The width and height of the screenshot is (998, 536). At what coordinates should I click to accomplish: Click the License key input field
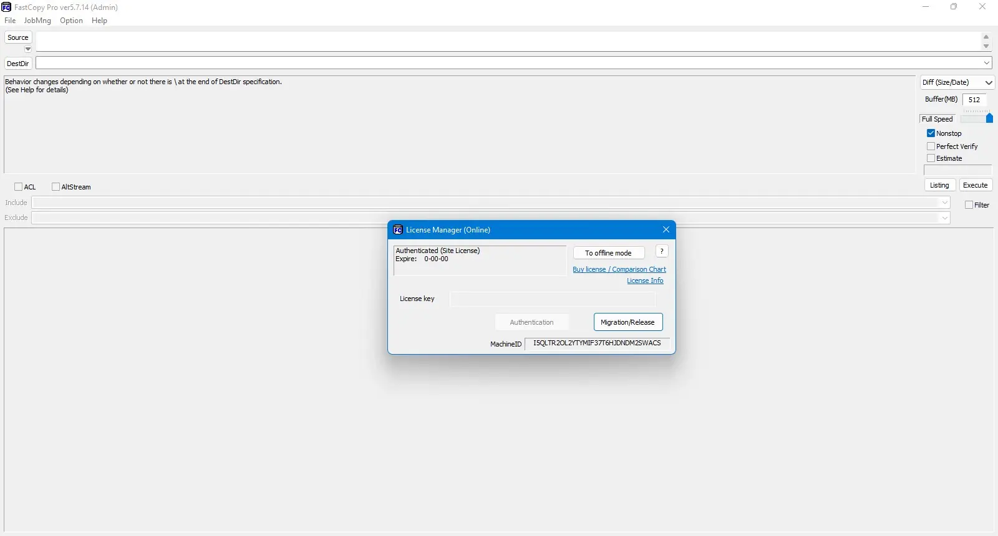(x=553, y=299)
